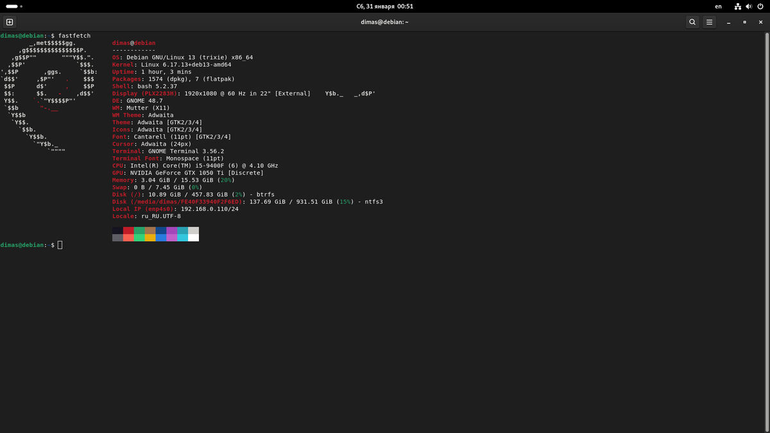This screenshot has width=770, height=433.
Task: Click the pure white color block
Action: tap(193, 237)
